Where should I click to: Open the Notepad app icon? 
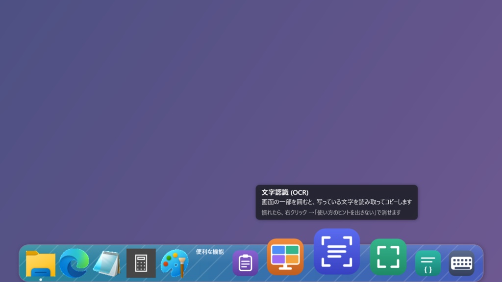click(x=107, y=263)
